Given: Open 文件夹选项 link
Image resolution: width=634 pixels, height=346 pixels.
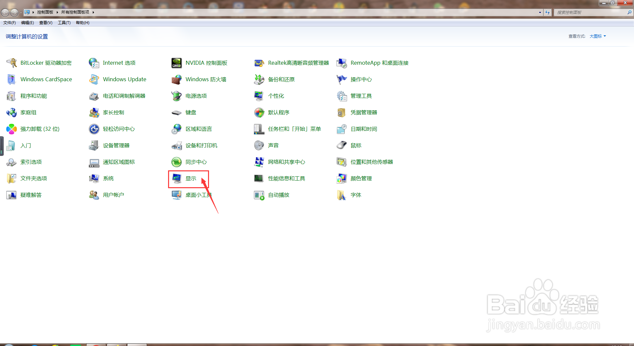Looking at the screenshot, I should [x=34, y=178].
